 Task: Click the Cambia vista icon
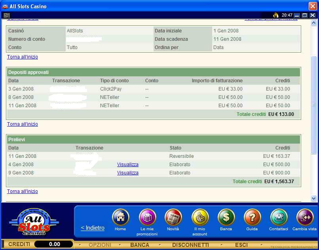coord(304,217)
